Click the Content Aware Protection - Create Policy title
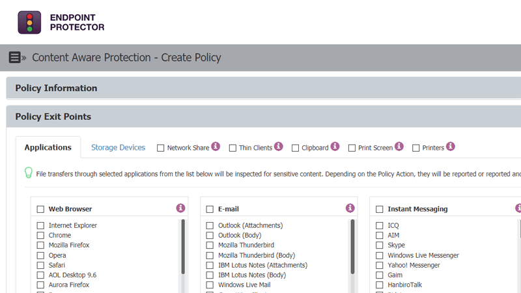Screen dimensions: 521x293 pos(126,57)
